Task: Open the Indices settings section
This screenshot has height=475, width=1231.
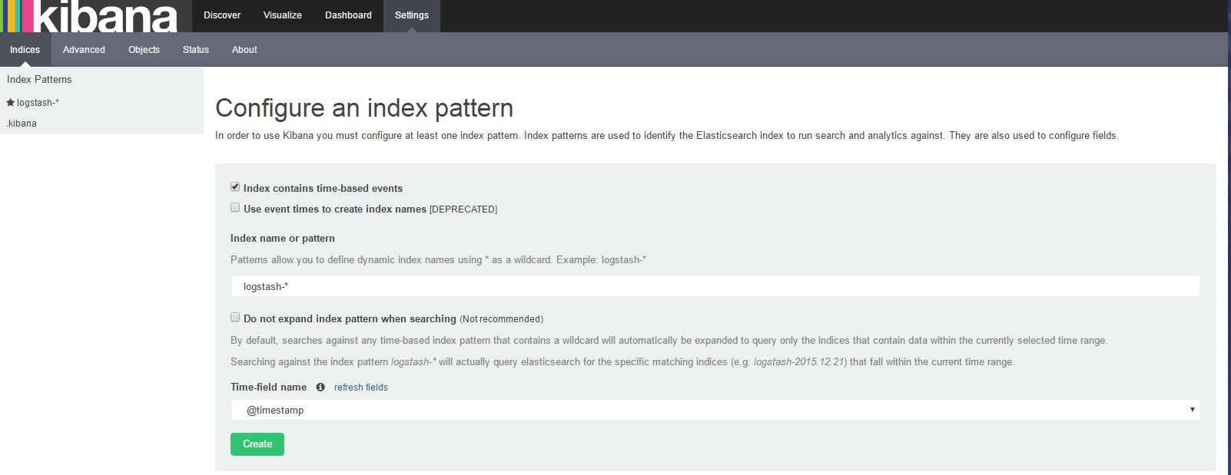Action: point(25,50)
